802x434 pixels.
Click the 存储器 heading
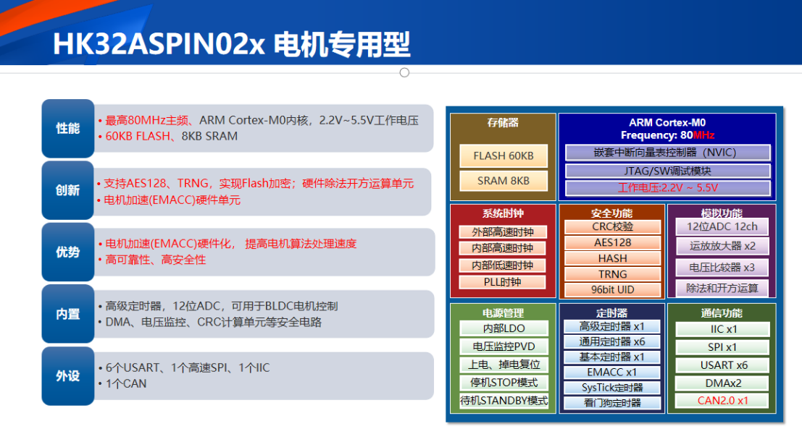503,122
